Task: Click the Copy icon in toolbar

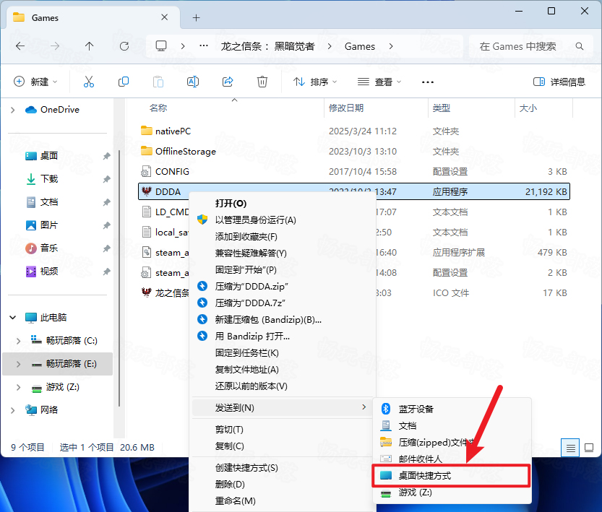Action: (124, 82)
